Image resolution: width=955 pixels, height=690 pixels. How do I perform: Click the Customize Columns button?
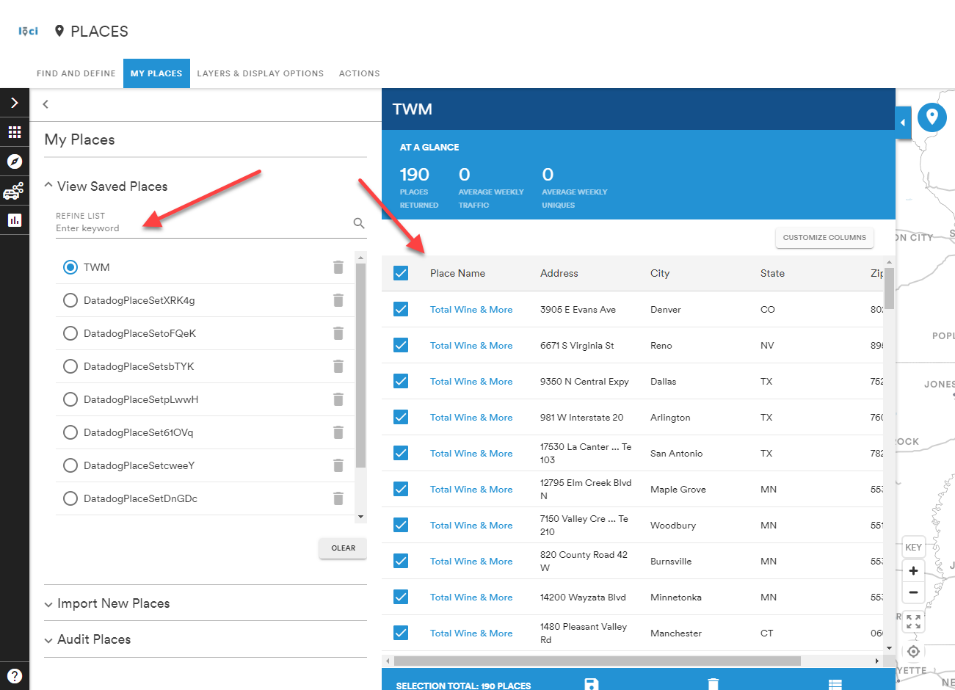coord(824,238)
